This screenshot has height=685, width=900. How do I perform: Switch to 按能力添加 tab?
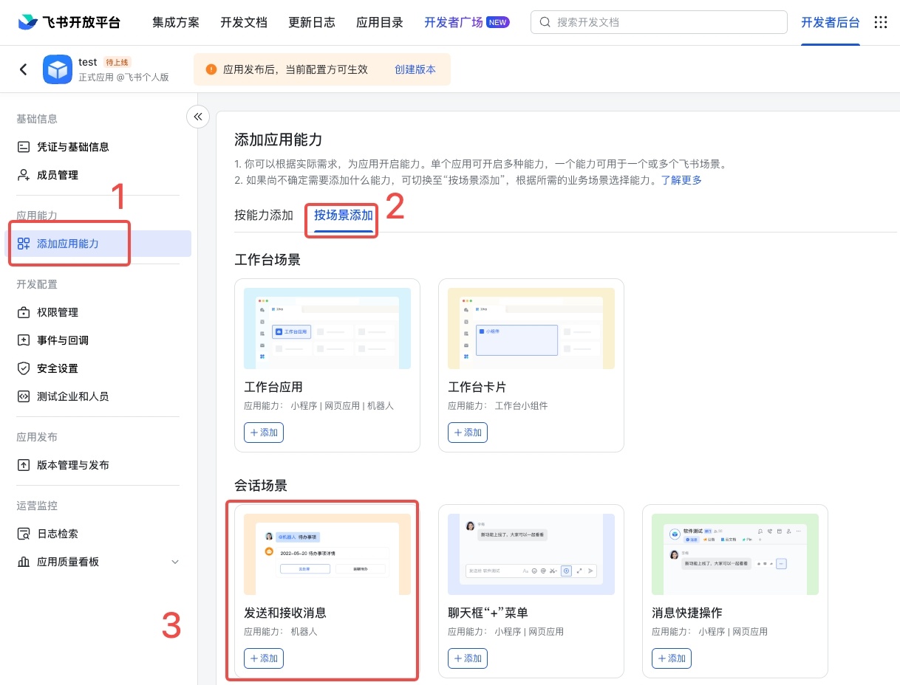tap(264, 216)
